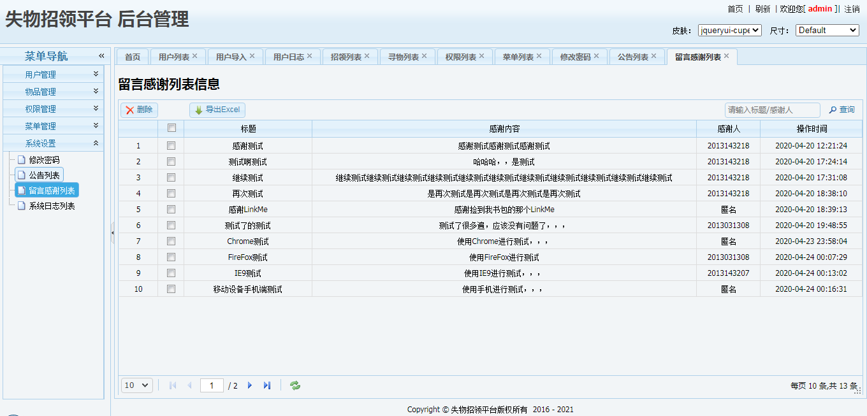The width and height of the screenshot is (867, 416).
Task: Open the 皮肤 skin dropdown
Action: [729, 31]
